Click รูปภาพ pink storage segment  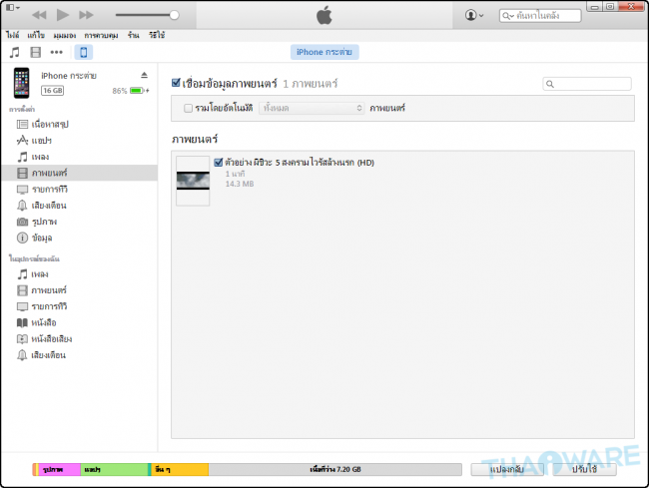click(59, 469)
